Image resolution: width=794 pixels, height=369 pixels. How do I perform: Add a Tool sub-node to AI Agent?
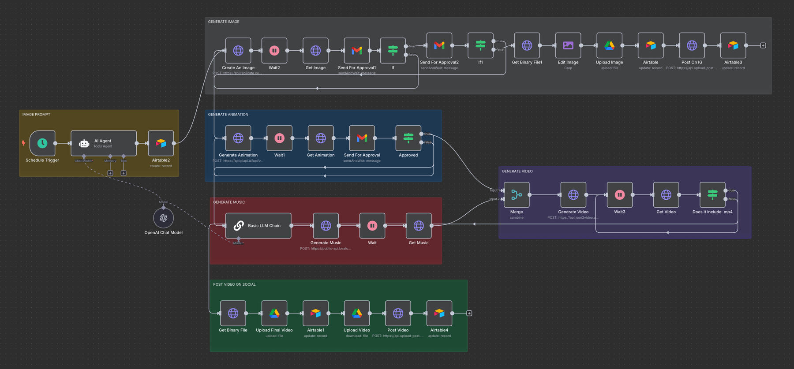[x=124, y=173]
